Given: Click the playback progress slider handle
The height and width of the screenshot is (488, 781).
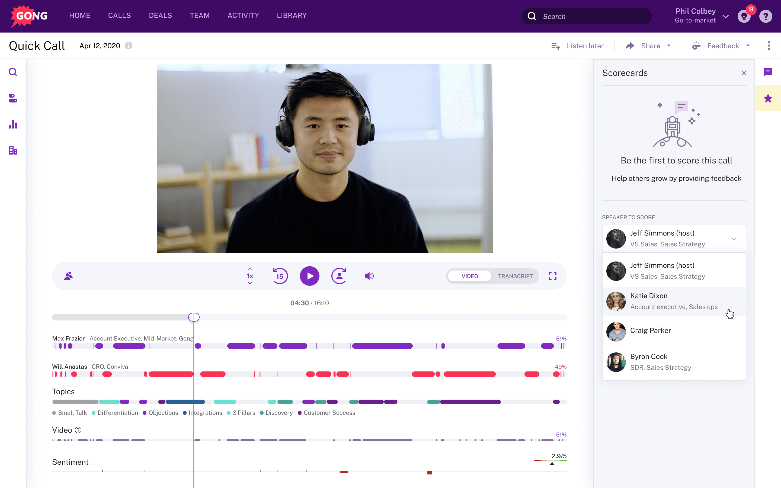Looking at the screenshot, I should click(x=194, y=317).
